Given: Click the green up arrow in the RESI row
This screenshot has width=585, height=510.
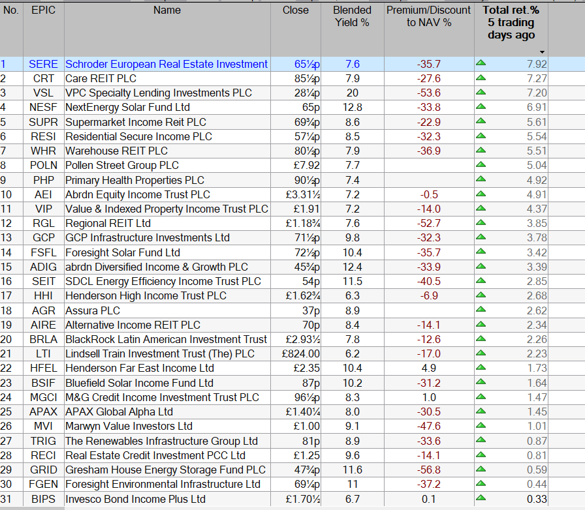Looking at the screenshot, I should [481, 136].
